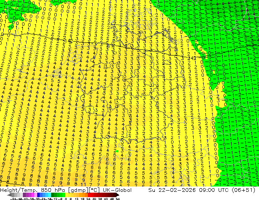Click the '12' legend scale value
The width and height of the screenshot is (259, 200).
click(x=76, y=199)
